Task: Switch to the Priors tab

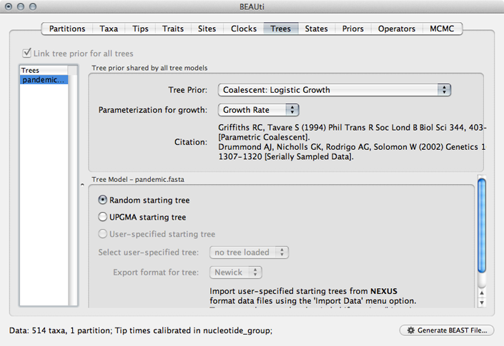Action: point(353,29)
